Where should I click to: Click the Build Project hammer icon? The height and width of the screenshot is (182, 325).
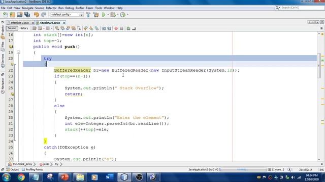[x=88, y=15]
